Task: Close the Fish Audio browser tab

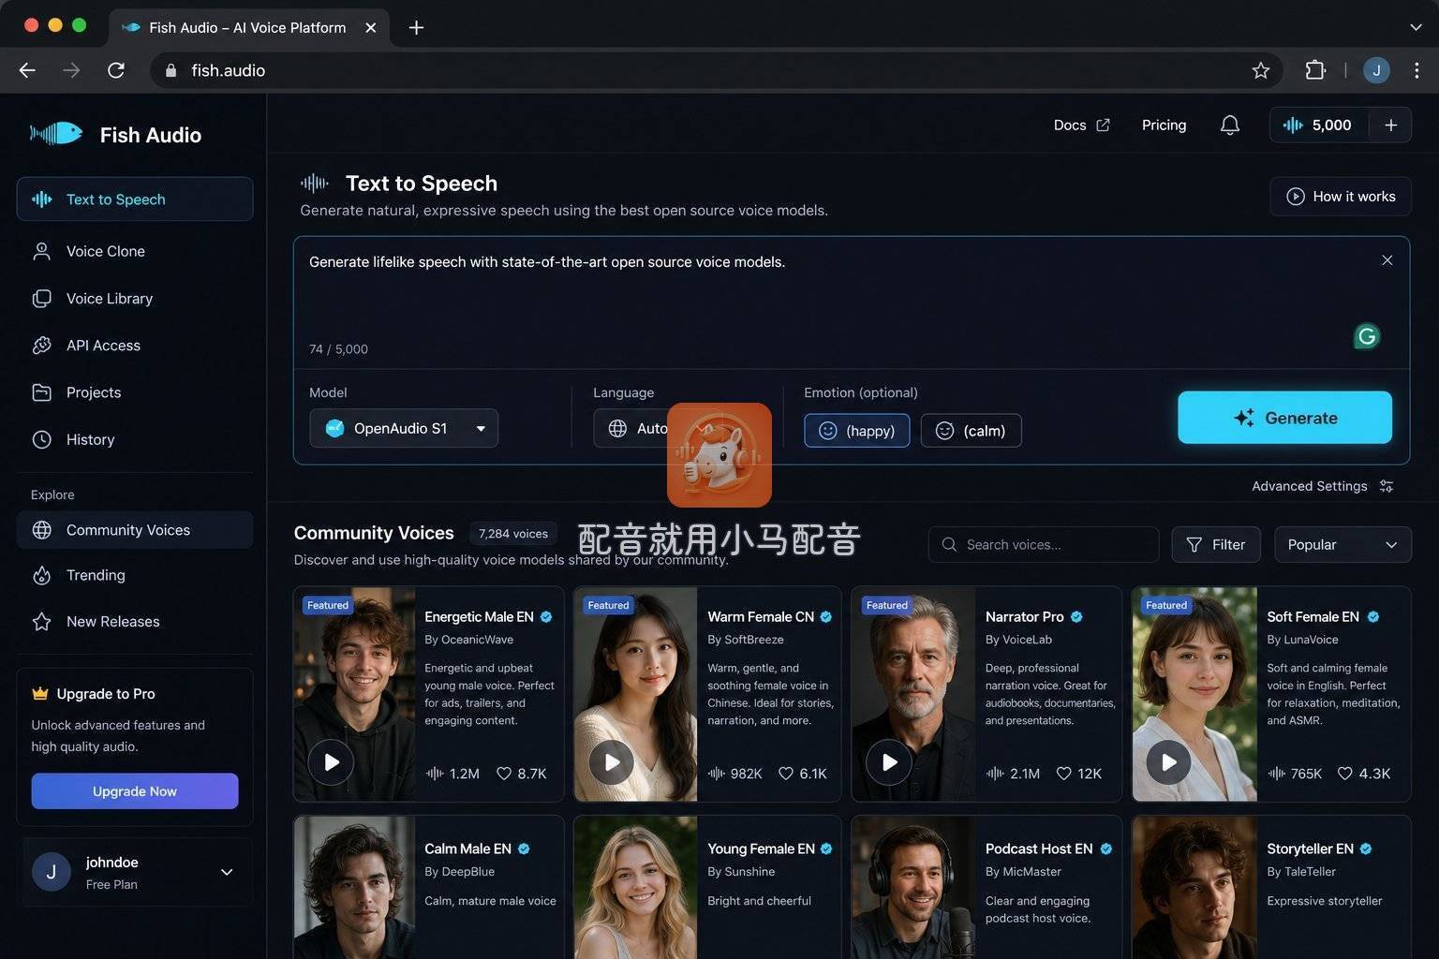Action: coord(370,27)
